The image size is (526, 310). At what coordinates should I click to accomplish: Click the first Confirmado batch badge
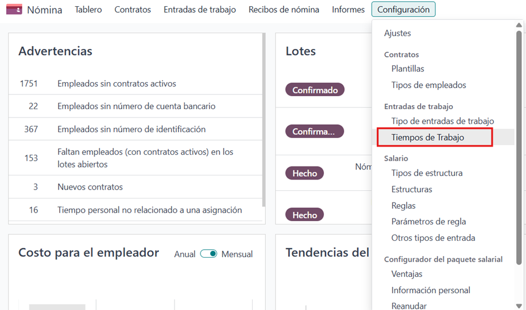click(x=315, y=90)
